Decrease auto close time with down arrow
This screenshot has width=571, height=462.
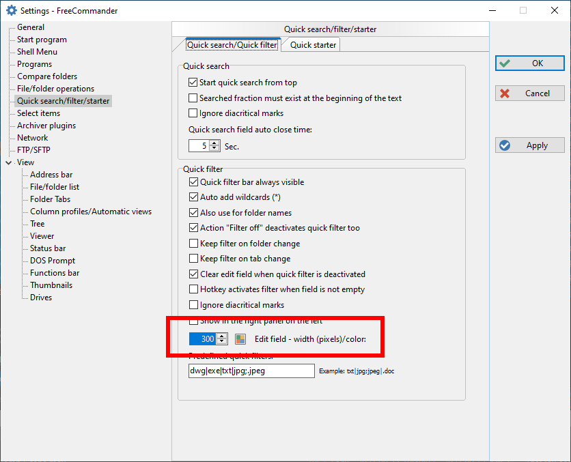coord(214,149)
